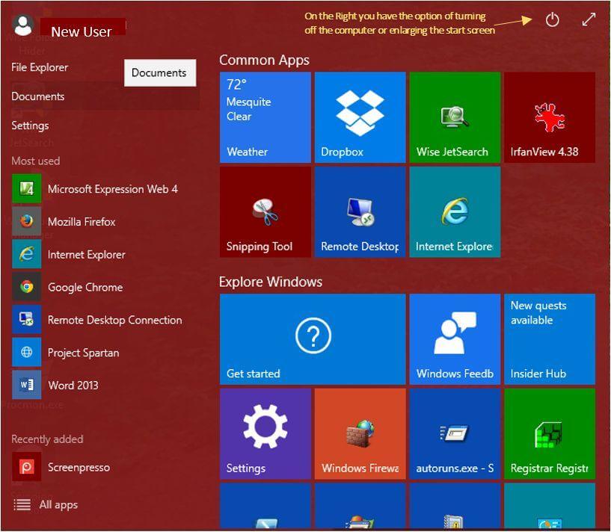Click the "Most used" section label

[x=35, y=161]
